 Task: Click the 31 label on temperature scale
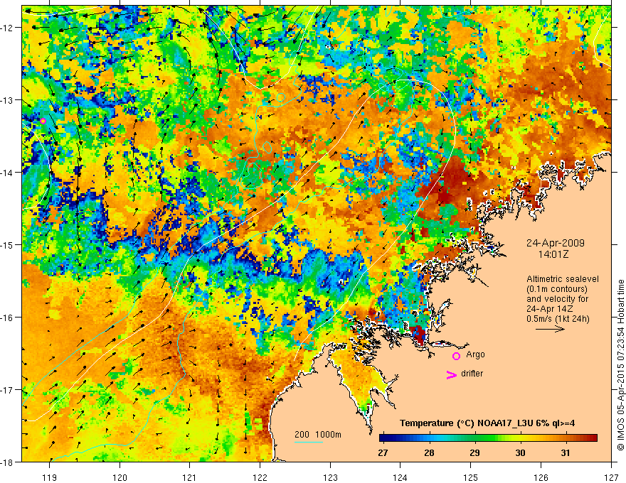click(566, 453)
